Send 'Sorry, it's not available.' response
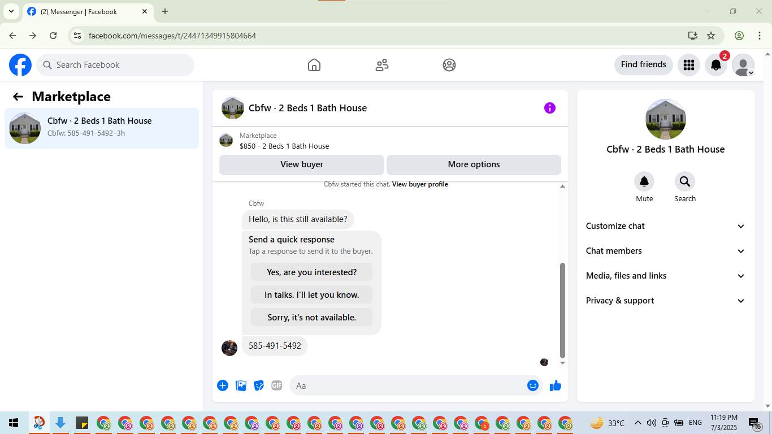 click(311, 317)
